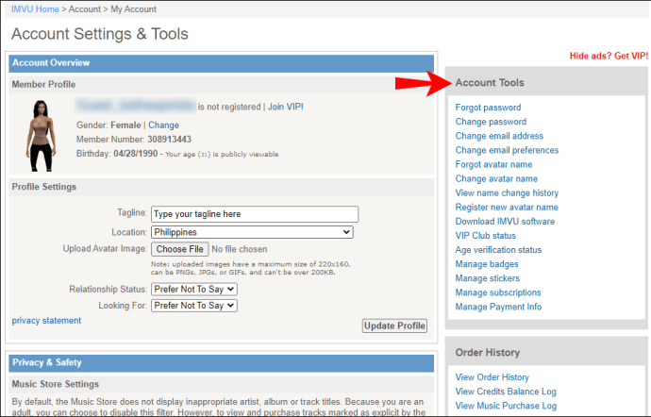Open the VIP Club status link
Viewport: 651px width, 417px height.
pyautogui.click(x=485, y=236)
